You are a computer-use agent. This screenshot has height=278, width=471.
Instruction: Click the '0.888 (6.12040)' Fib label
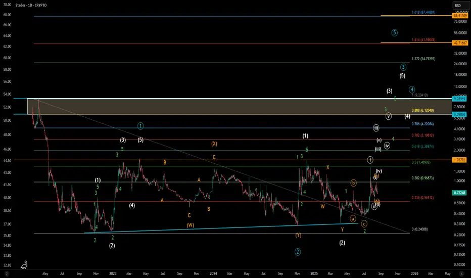pyautogui.click(x=422, y=110)
